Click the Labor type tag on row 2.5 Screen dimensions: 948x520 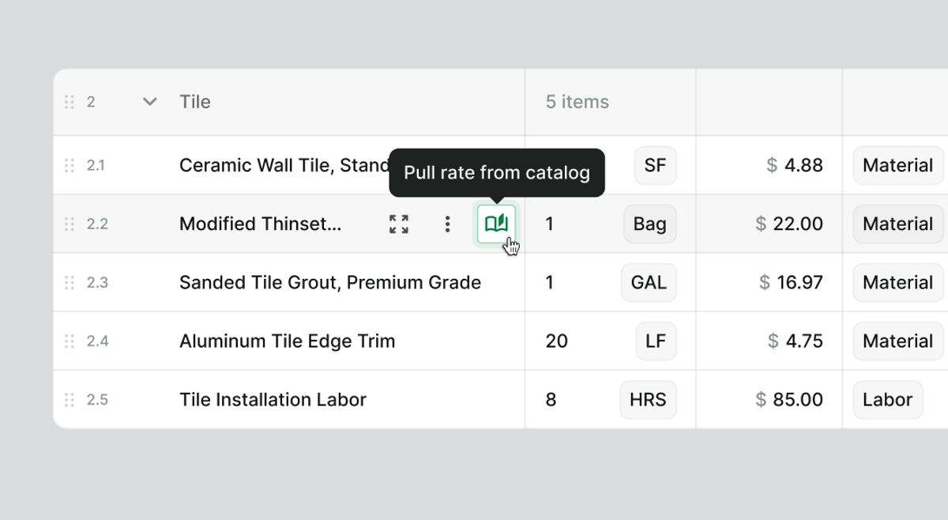(887, 400)
